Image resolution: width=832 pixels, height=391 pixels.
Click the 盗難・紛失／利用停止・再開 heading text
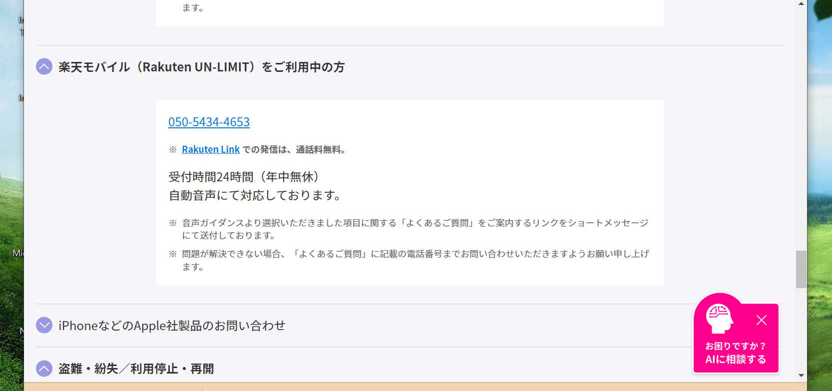(x=136, y=369)
